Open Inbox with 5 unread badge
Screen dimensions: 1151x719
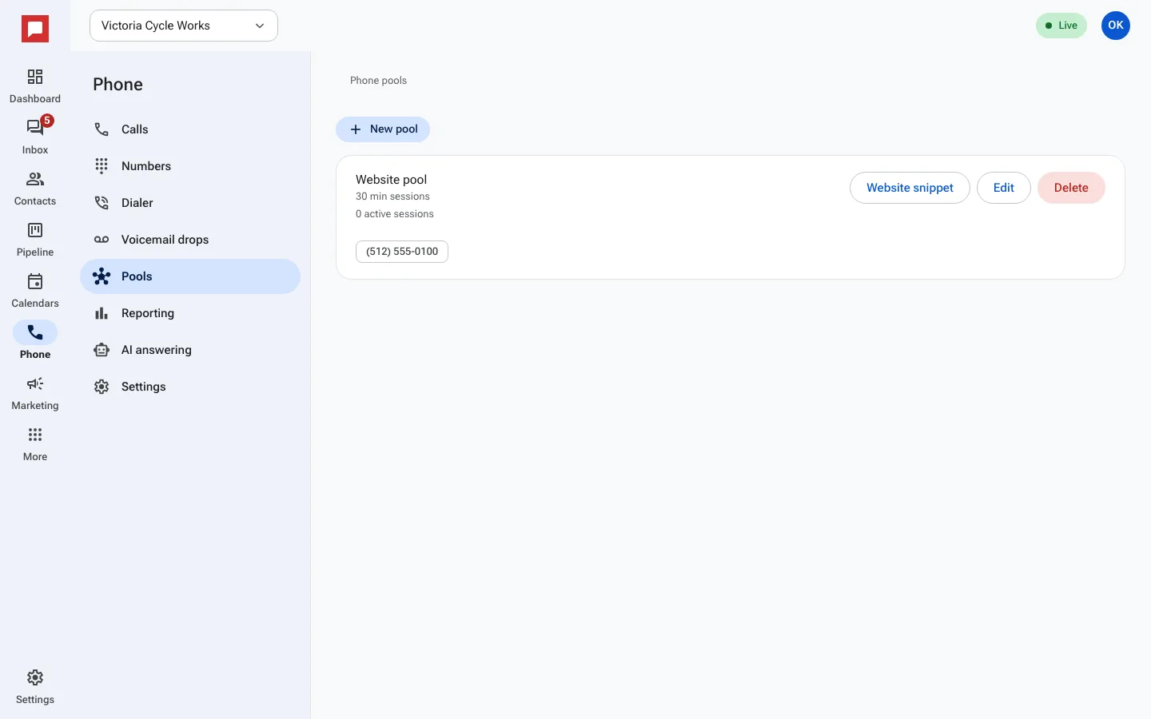click(x=35, y=128)
